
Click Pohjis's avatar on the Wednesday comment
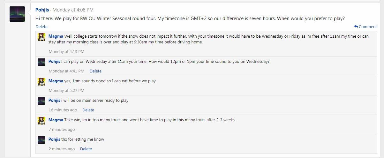pos(41,62)
